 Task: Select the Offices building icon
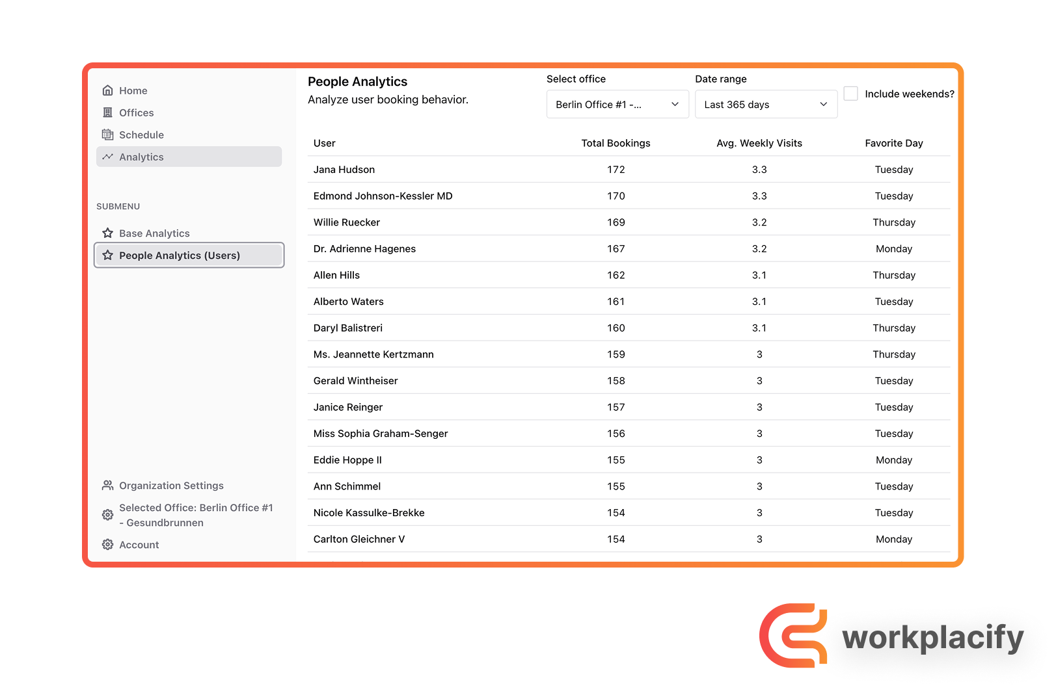pyautogui.click(x=108, y=112)
